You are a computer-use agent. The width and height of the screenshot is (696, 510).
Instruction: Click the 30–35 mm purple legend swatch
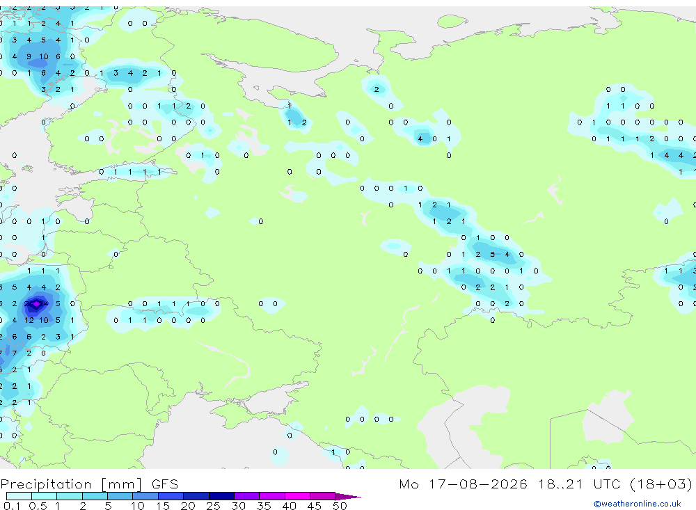247,496
